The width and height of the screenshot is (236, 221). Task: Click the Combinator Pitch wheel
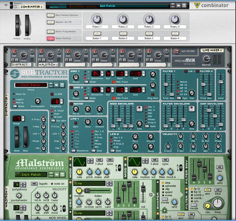coord(18,25)
